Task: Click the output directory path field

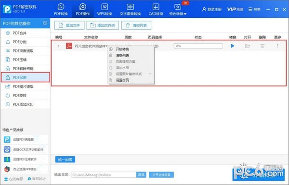Action: [x=104, y=175]
